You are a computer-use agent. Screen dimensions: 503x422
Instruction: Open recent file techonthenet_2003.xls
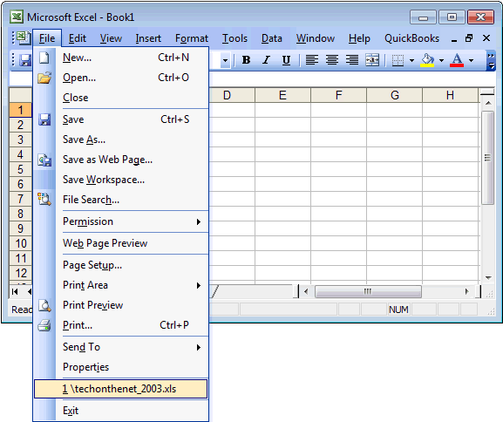[x=120, y=389]
